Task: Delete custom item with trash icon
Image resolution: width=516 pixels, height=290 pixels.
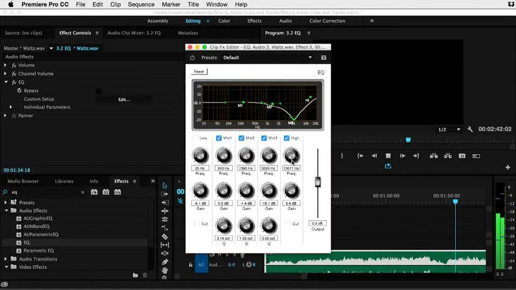Action: [x=145, y=275]
